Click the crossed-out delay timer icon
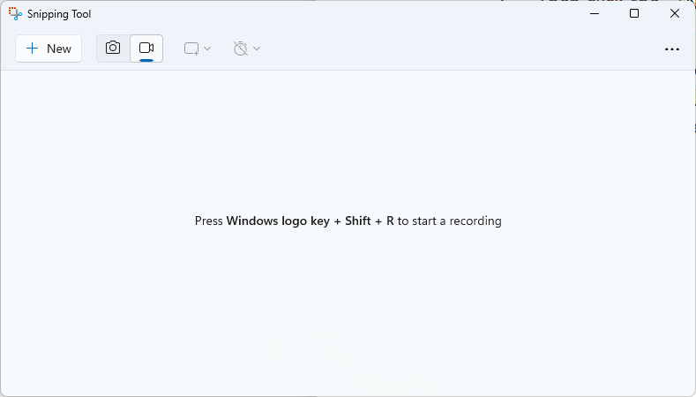Image resolution: width=696 pixels, height=397 pixels. pyautogui.click(x=241, y=49)
